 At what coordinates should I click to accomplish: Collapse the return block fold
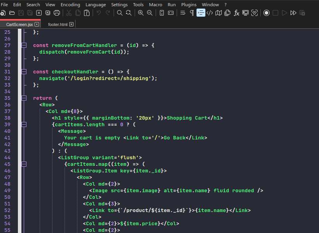(x=23, y=98)
